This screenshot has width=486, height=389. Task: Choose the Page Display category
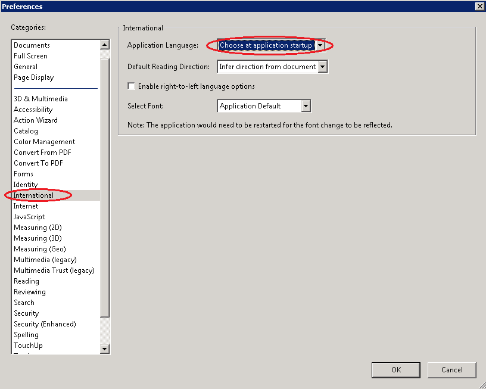[x=33, y=77]
